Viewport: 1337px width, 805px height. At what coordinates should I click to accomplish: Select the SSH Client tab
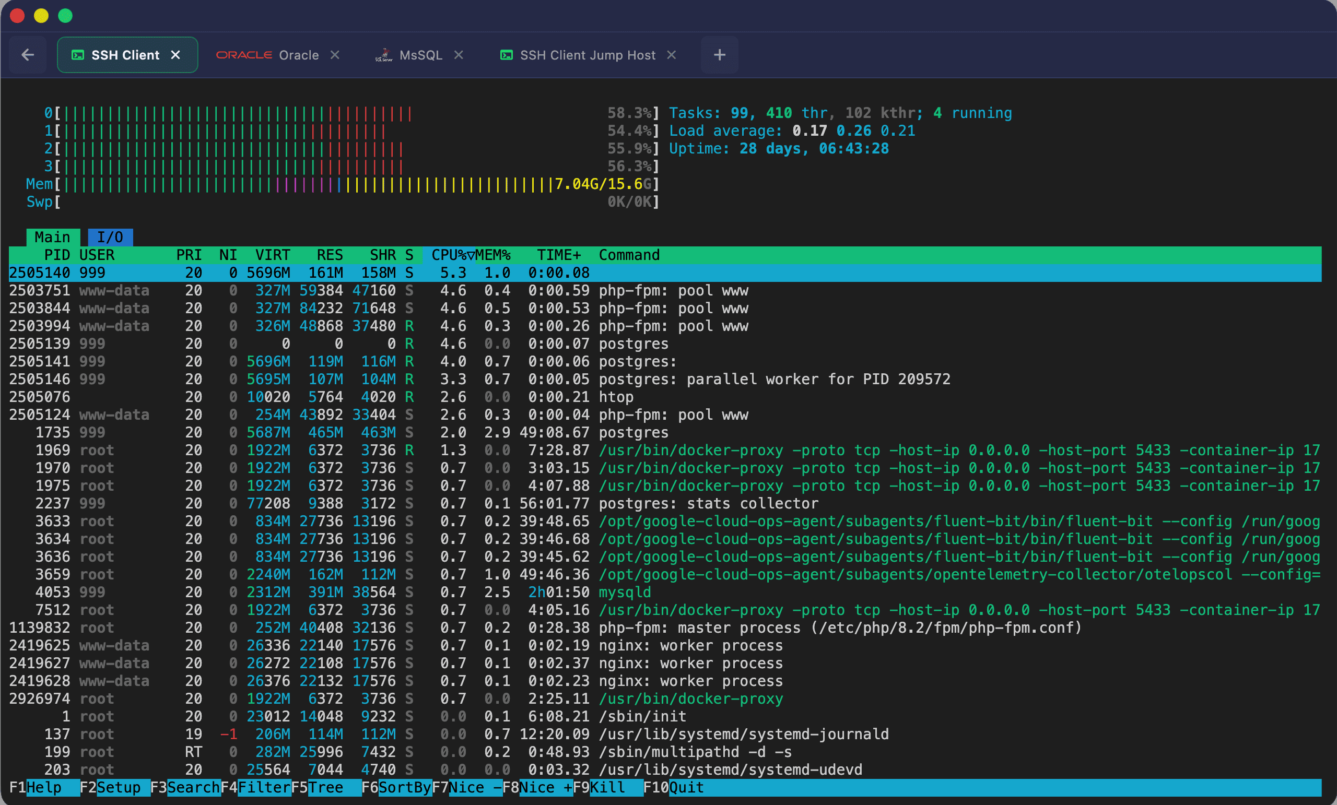(x=127, y=55)
